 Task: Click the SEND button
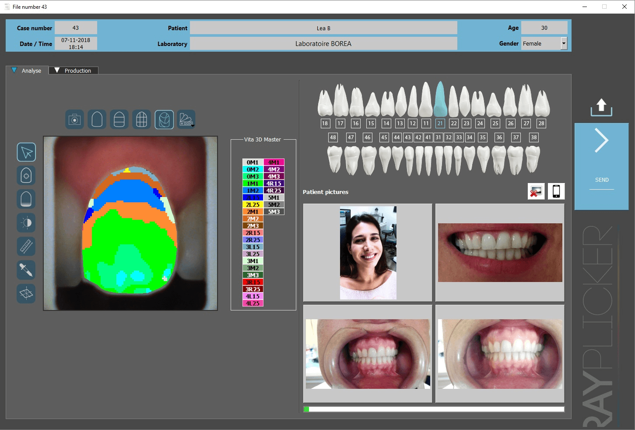tap(601, 166)
